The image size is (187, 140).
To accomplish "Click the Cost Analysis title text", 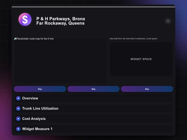I will 34,119.
